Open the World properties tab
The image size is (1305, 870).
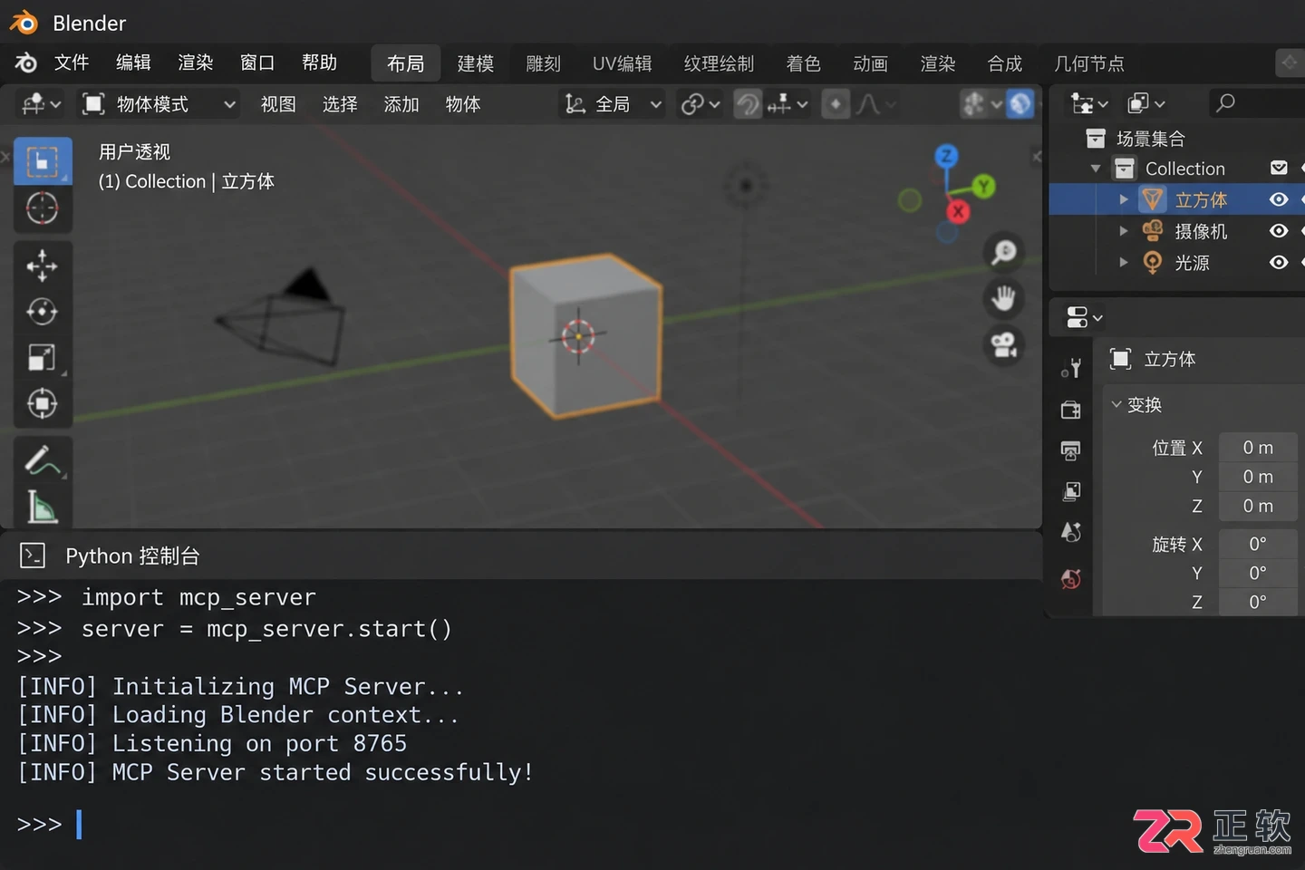[x=1071, y=578]
